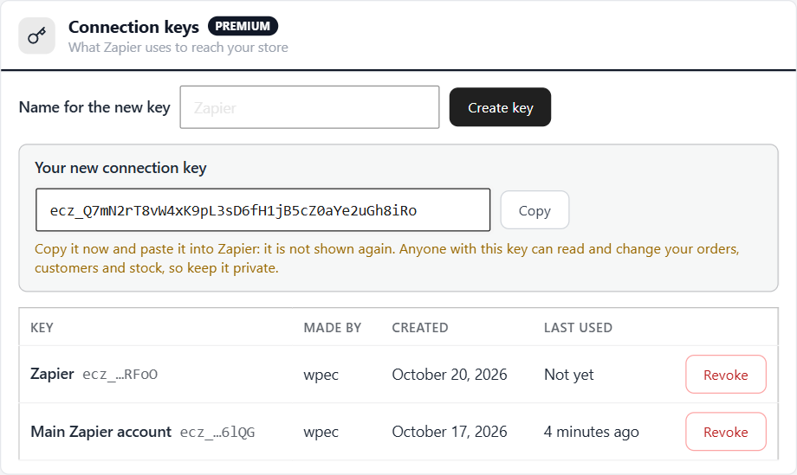
Task: Click the 'Name for the new key' label
Action: point(94,107)
